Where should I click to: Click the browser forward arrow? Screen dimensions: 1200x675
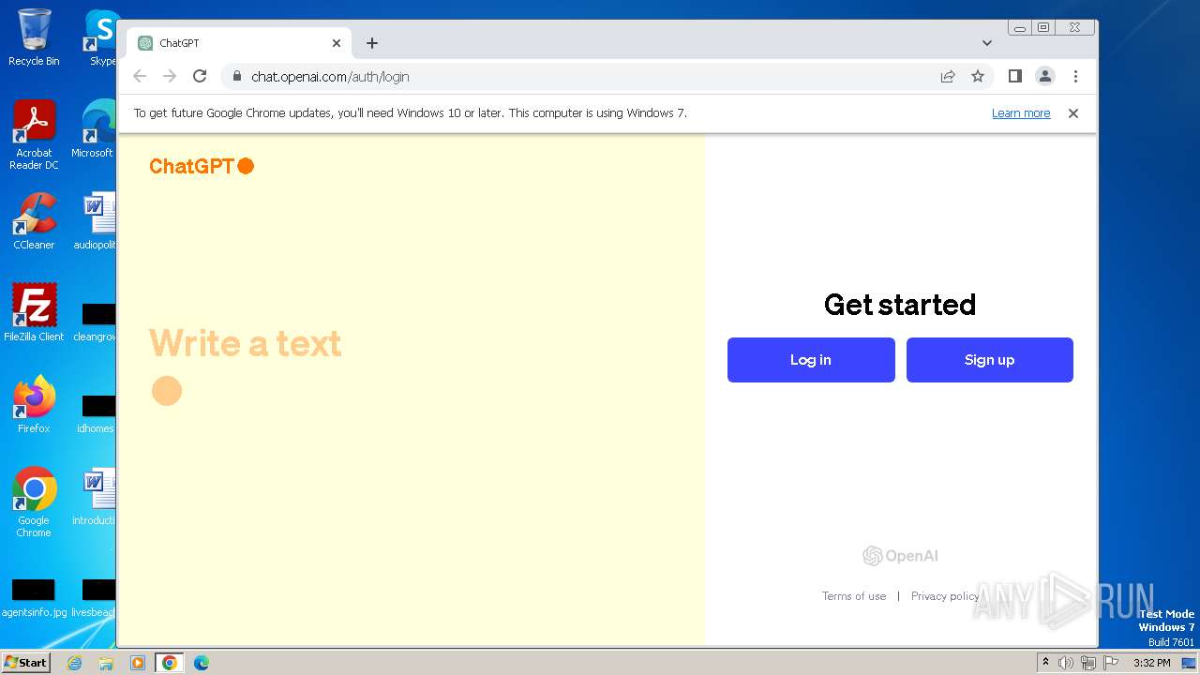(170, 77)
